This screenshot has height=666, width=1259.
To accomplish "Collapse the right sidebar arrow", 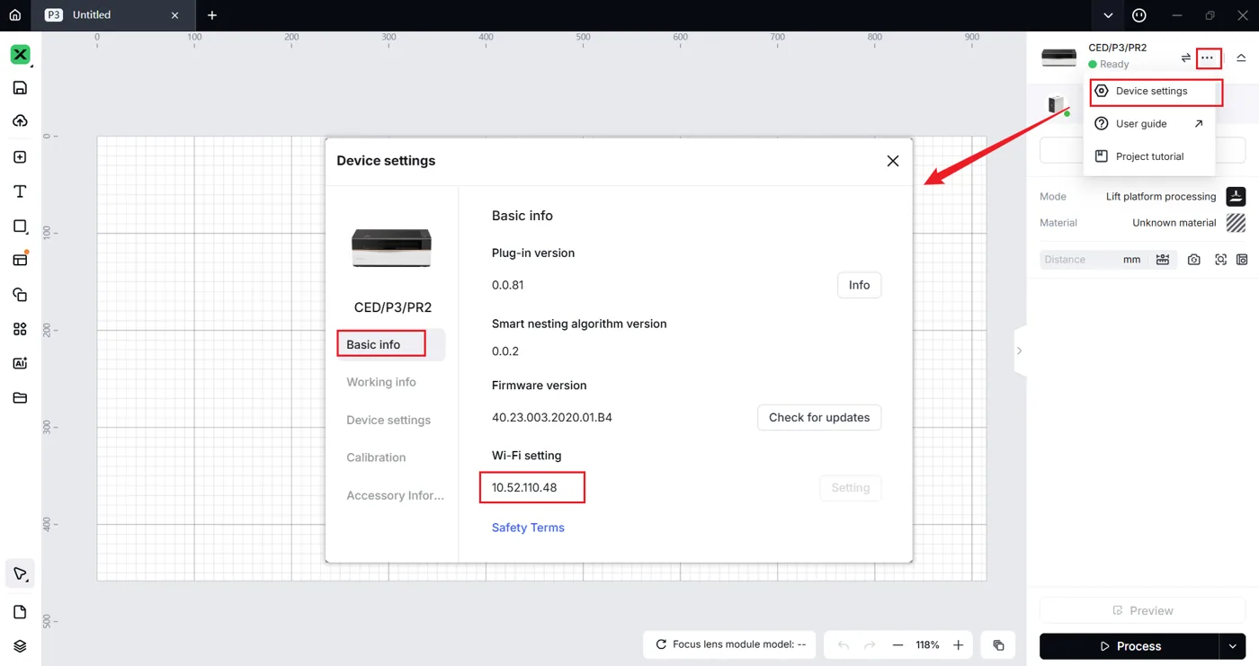I will (1019, 351).
